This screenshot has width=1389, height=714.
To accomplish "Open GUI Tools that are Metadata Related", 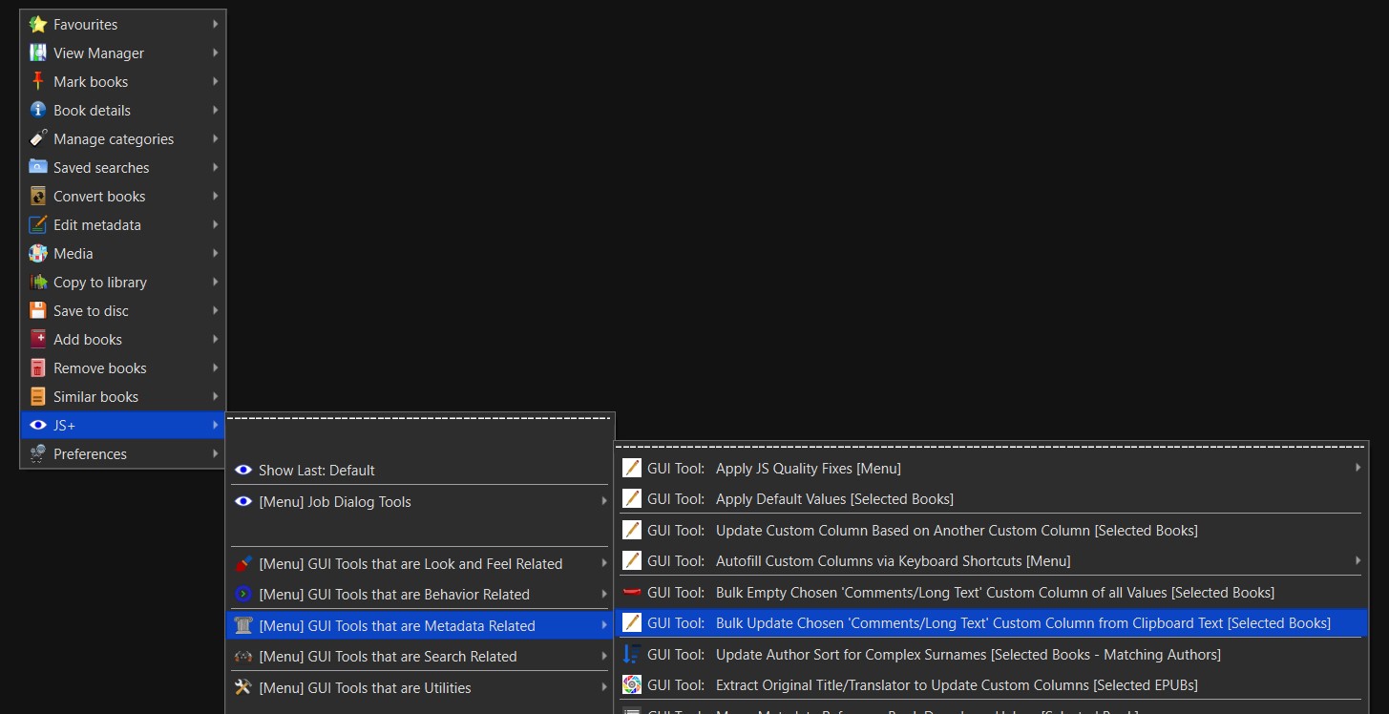I will (x=420, y=626).
